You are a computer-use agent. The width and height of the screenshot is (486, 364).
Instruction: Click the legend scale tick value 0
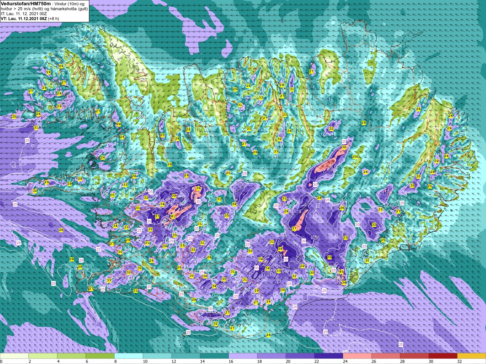(x=1, y=361)
